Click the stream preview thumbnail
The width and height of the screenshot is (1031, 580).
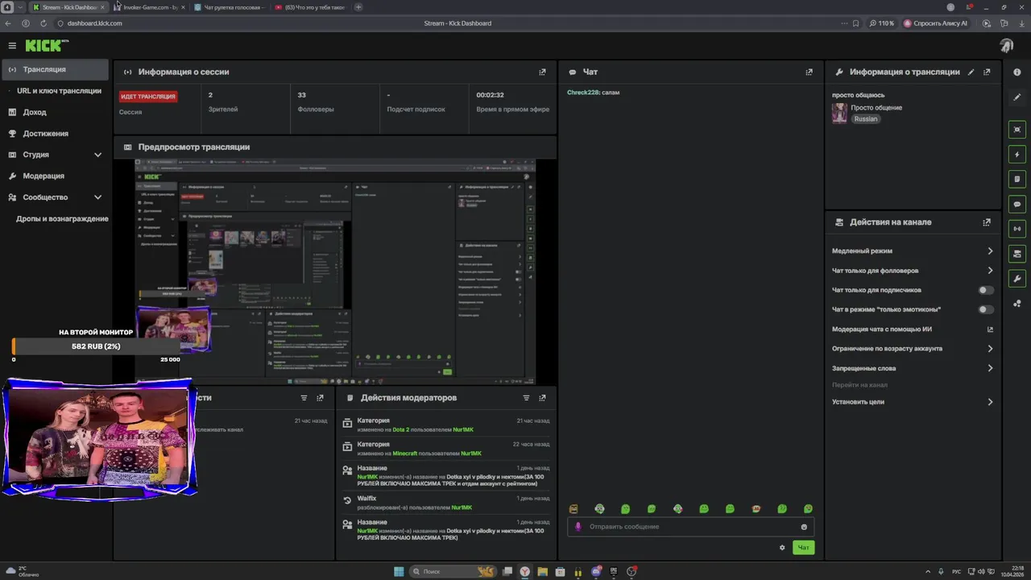(335, 271)
